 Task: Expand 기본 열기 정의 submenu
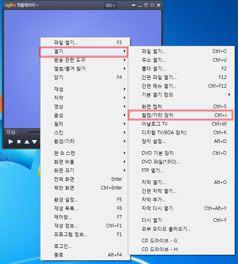click(181, 95)
